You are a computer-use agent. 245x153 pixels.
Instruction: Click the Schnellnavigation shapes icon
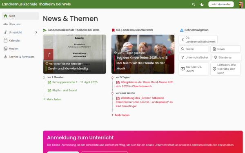182,30
